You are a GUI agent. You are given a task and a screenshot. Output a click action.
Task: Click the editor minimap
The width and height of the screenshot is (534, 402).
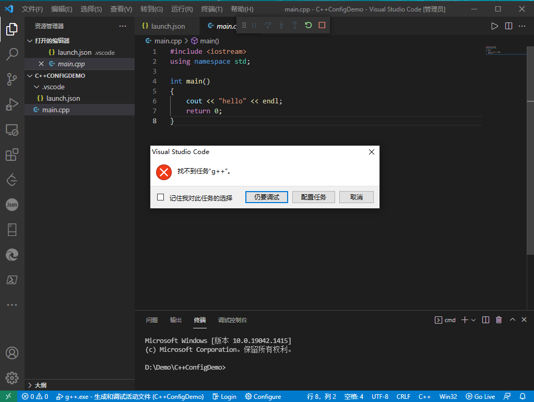point(502,51)
